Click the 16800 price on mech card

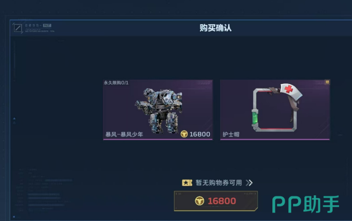200,134
